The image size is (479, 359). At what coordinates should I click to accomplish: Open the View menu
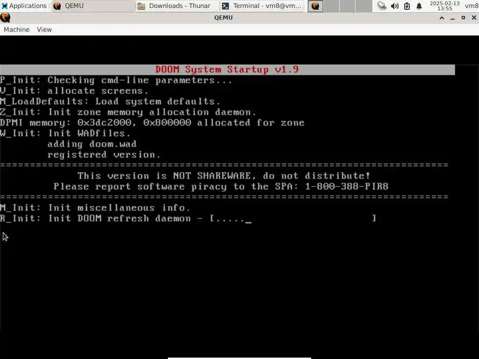[44, 29]
